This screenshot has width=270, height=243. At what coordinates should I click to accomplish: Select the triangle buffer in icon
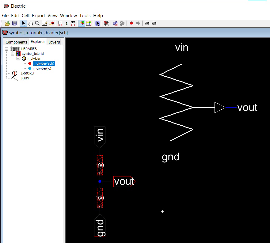pyautogui.click(x=220, y=108)
